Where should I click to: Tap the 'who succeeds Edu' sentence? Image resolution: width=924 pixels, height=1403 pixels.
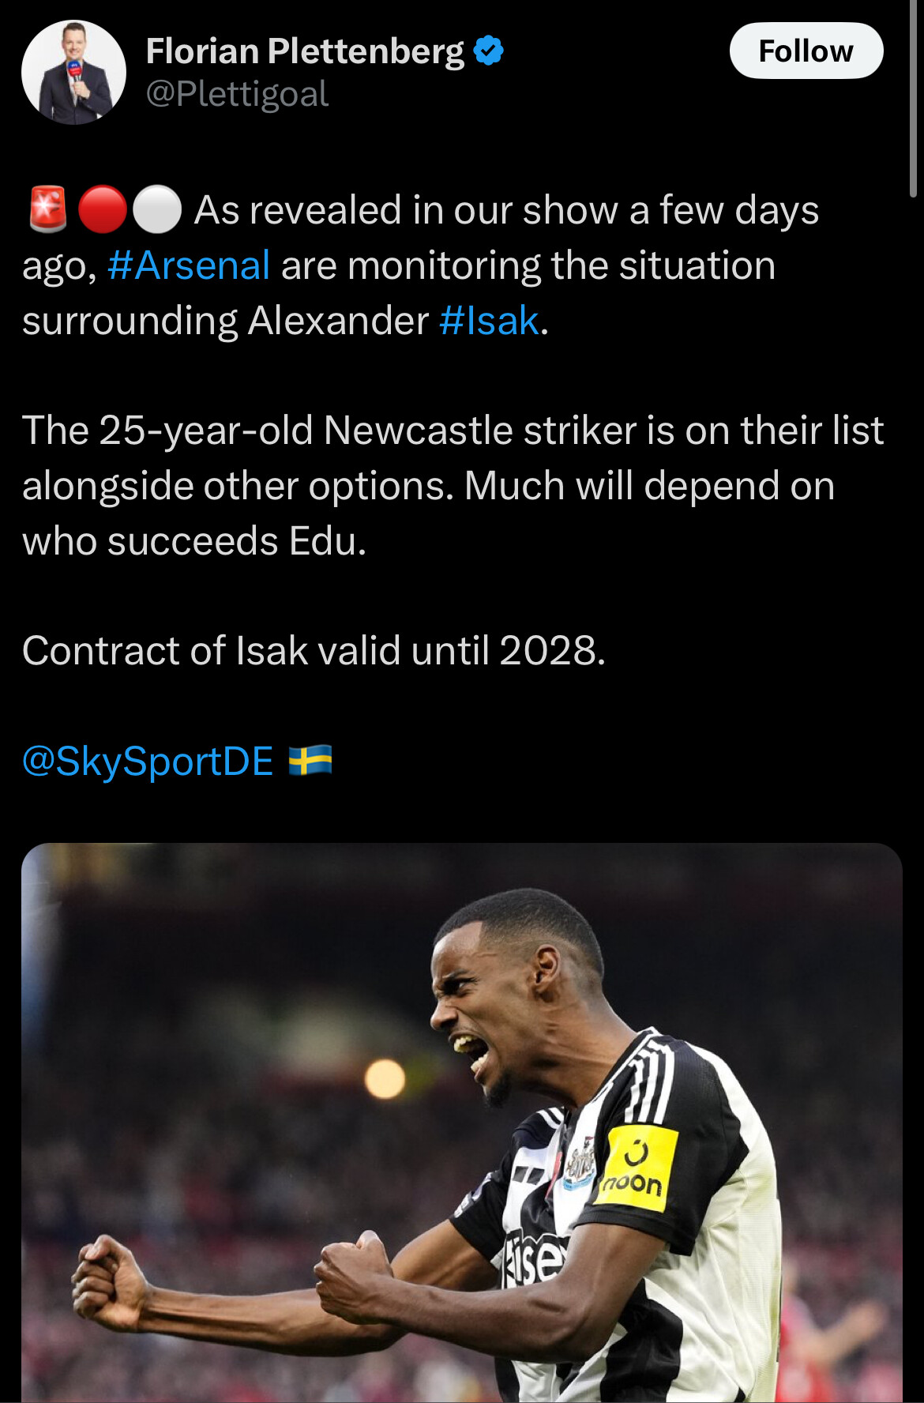194,542
